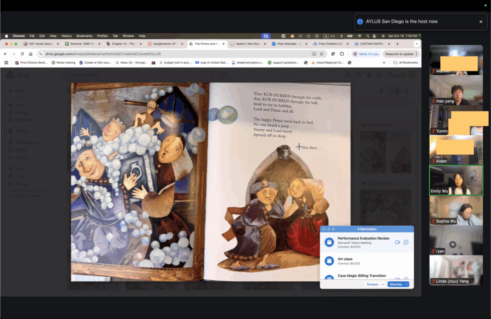Open the tab search dropdown
491x319 pixels.
click(416, 44)
